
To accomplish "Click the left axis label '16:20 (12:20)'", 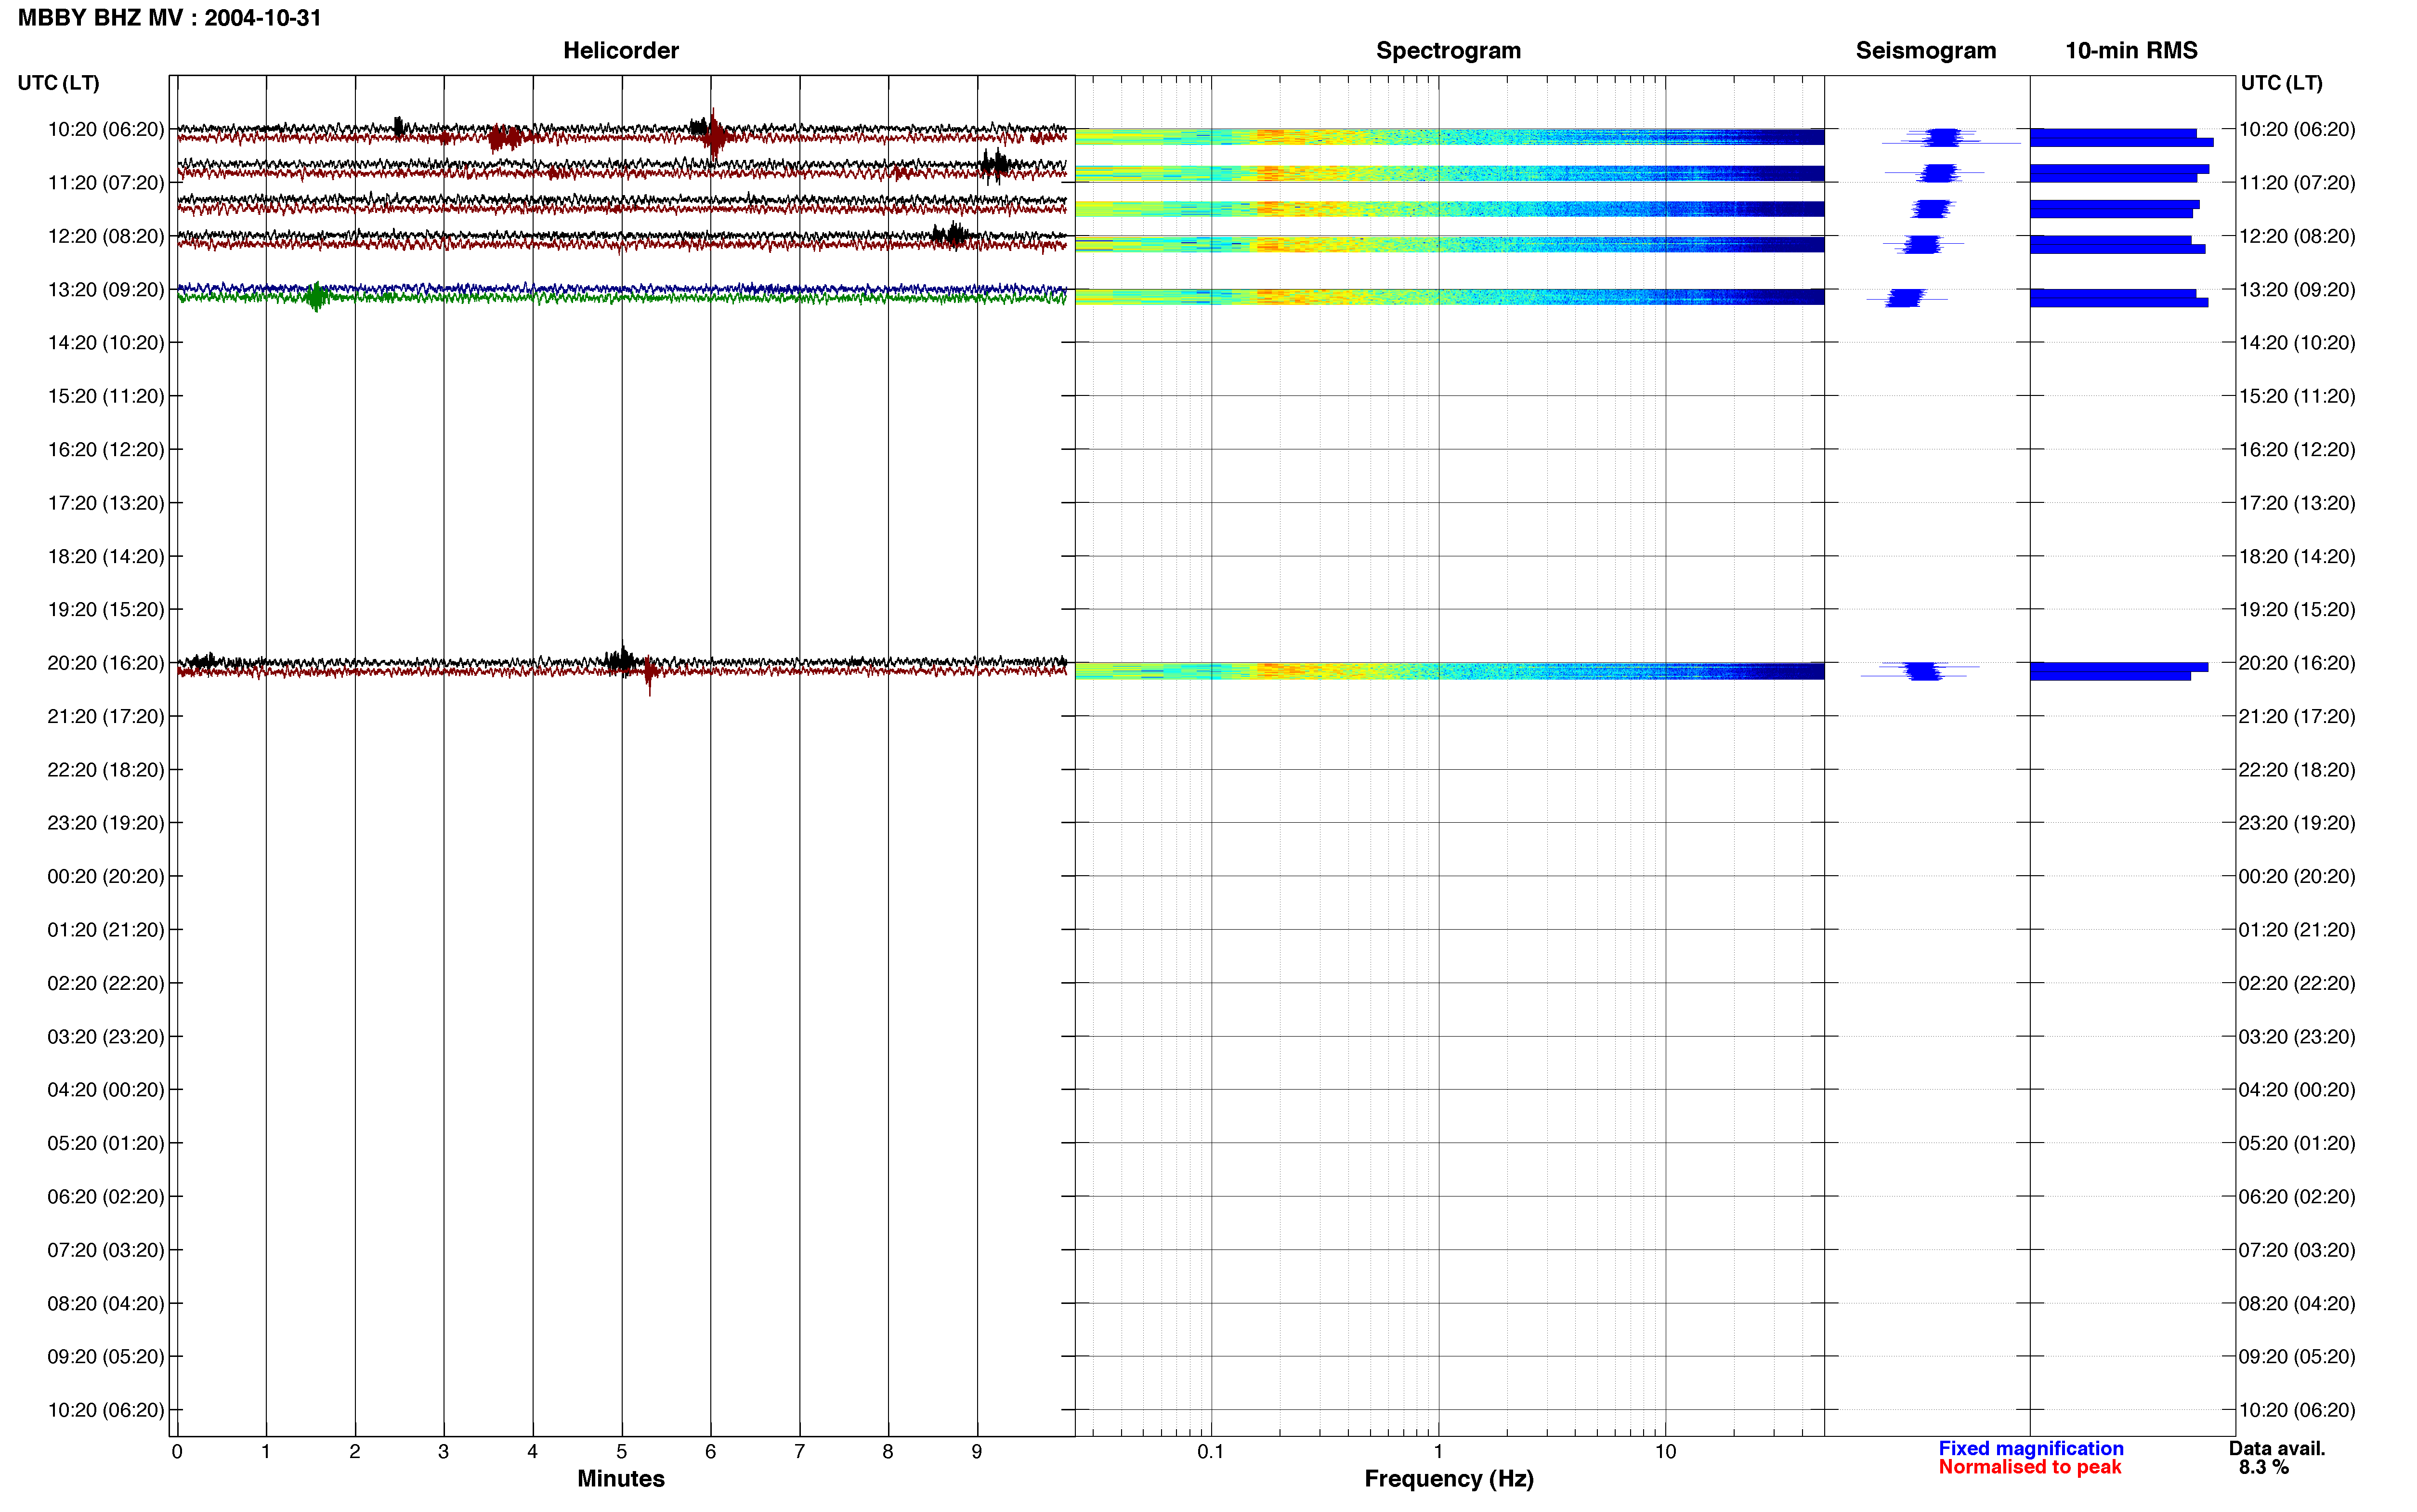I will click(x=106, y=450).
